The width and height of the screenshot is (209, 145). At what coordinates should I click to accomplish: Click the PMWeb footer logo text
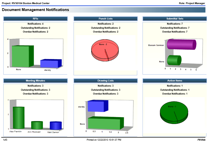point(201,140)
